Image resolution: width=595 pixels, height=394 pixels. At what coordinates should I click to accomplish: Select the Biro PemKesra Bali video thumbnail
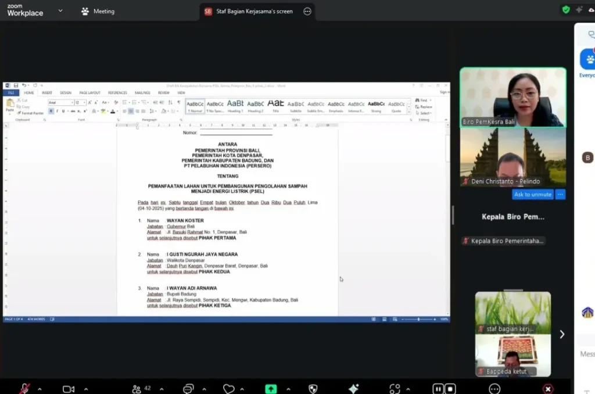(x=512, y=97)
